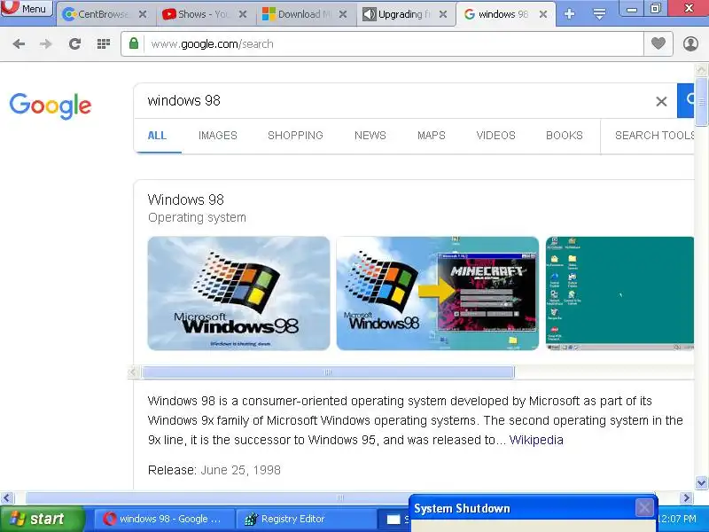Close the Upgrading tab

(x=443, y=14)
